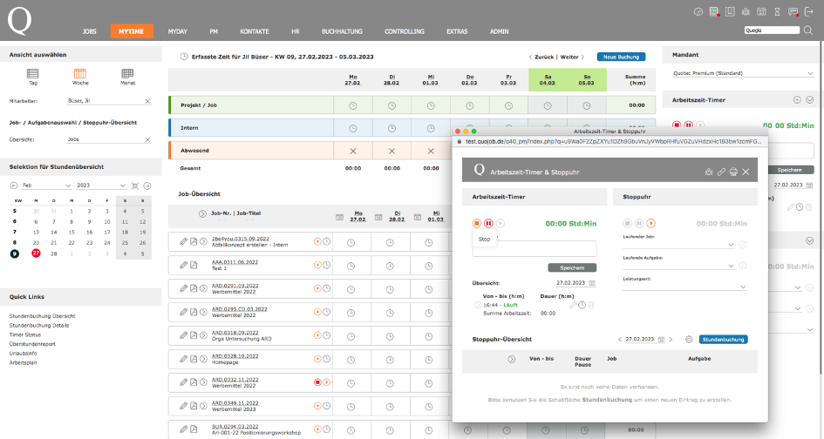Open the BUCHHALTUNG menu
Image resolution: width=824 pixels, height=439 pixels.
pyautogui.click(x=342, y=31)
